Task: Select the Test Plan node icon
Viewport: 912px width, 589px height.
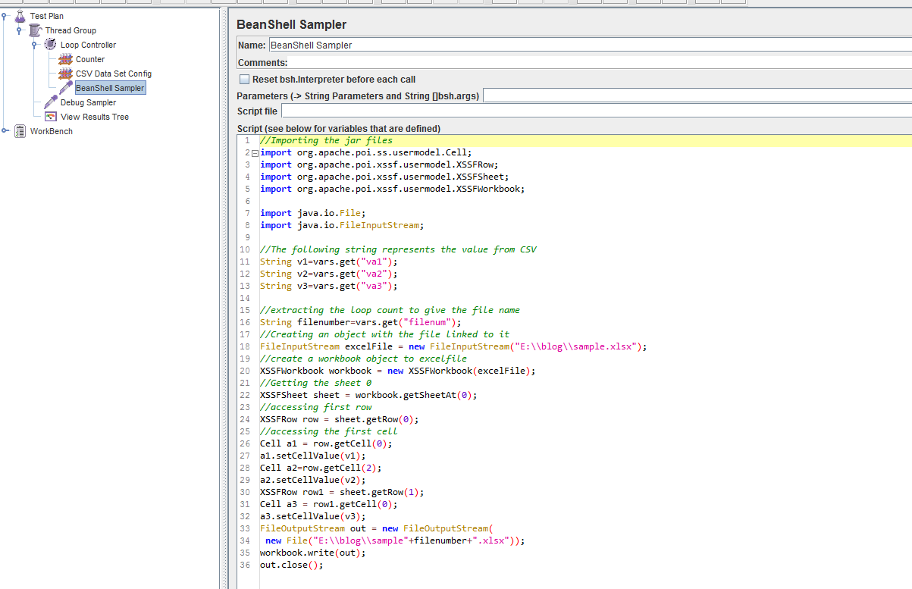Action: (20, 15)
